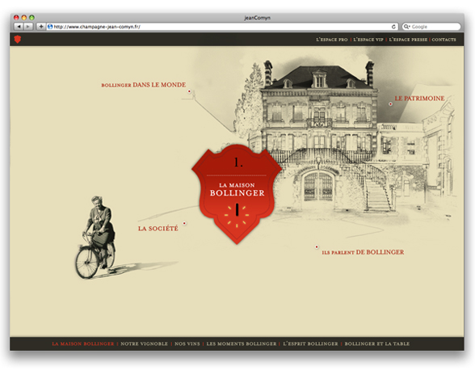The image size is (475, 379).
Task: Zoom the window with green button
Action: [32, 18]
